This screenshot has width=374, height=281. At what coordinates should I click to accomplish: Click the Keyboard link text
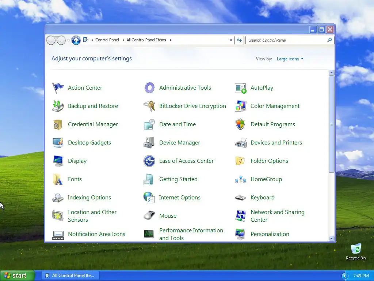point(262,197)
